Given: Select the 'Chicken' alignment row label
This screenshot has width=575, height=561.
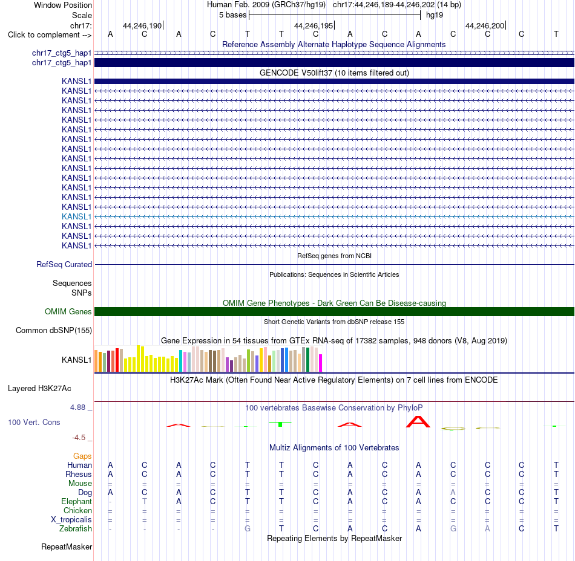Looking at the screenshot, I should pyautogui.click(x=77, y=510).
